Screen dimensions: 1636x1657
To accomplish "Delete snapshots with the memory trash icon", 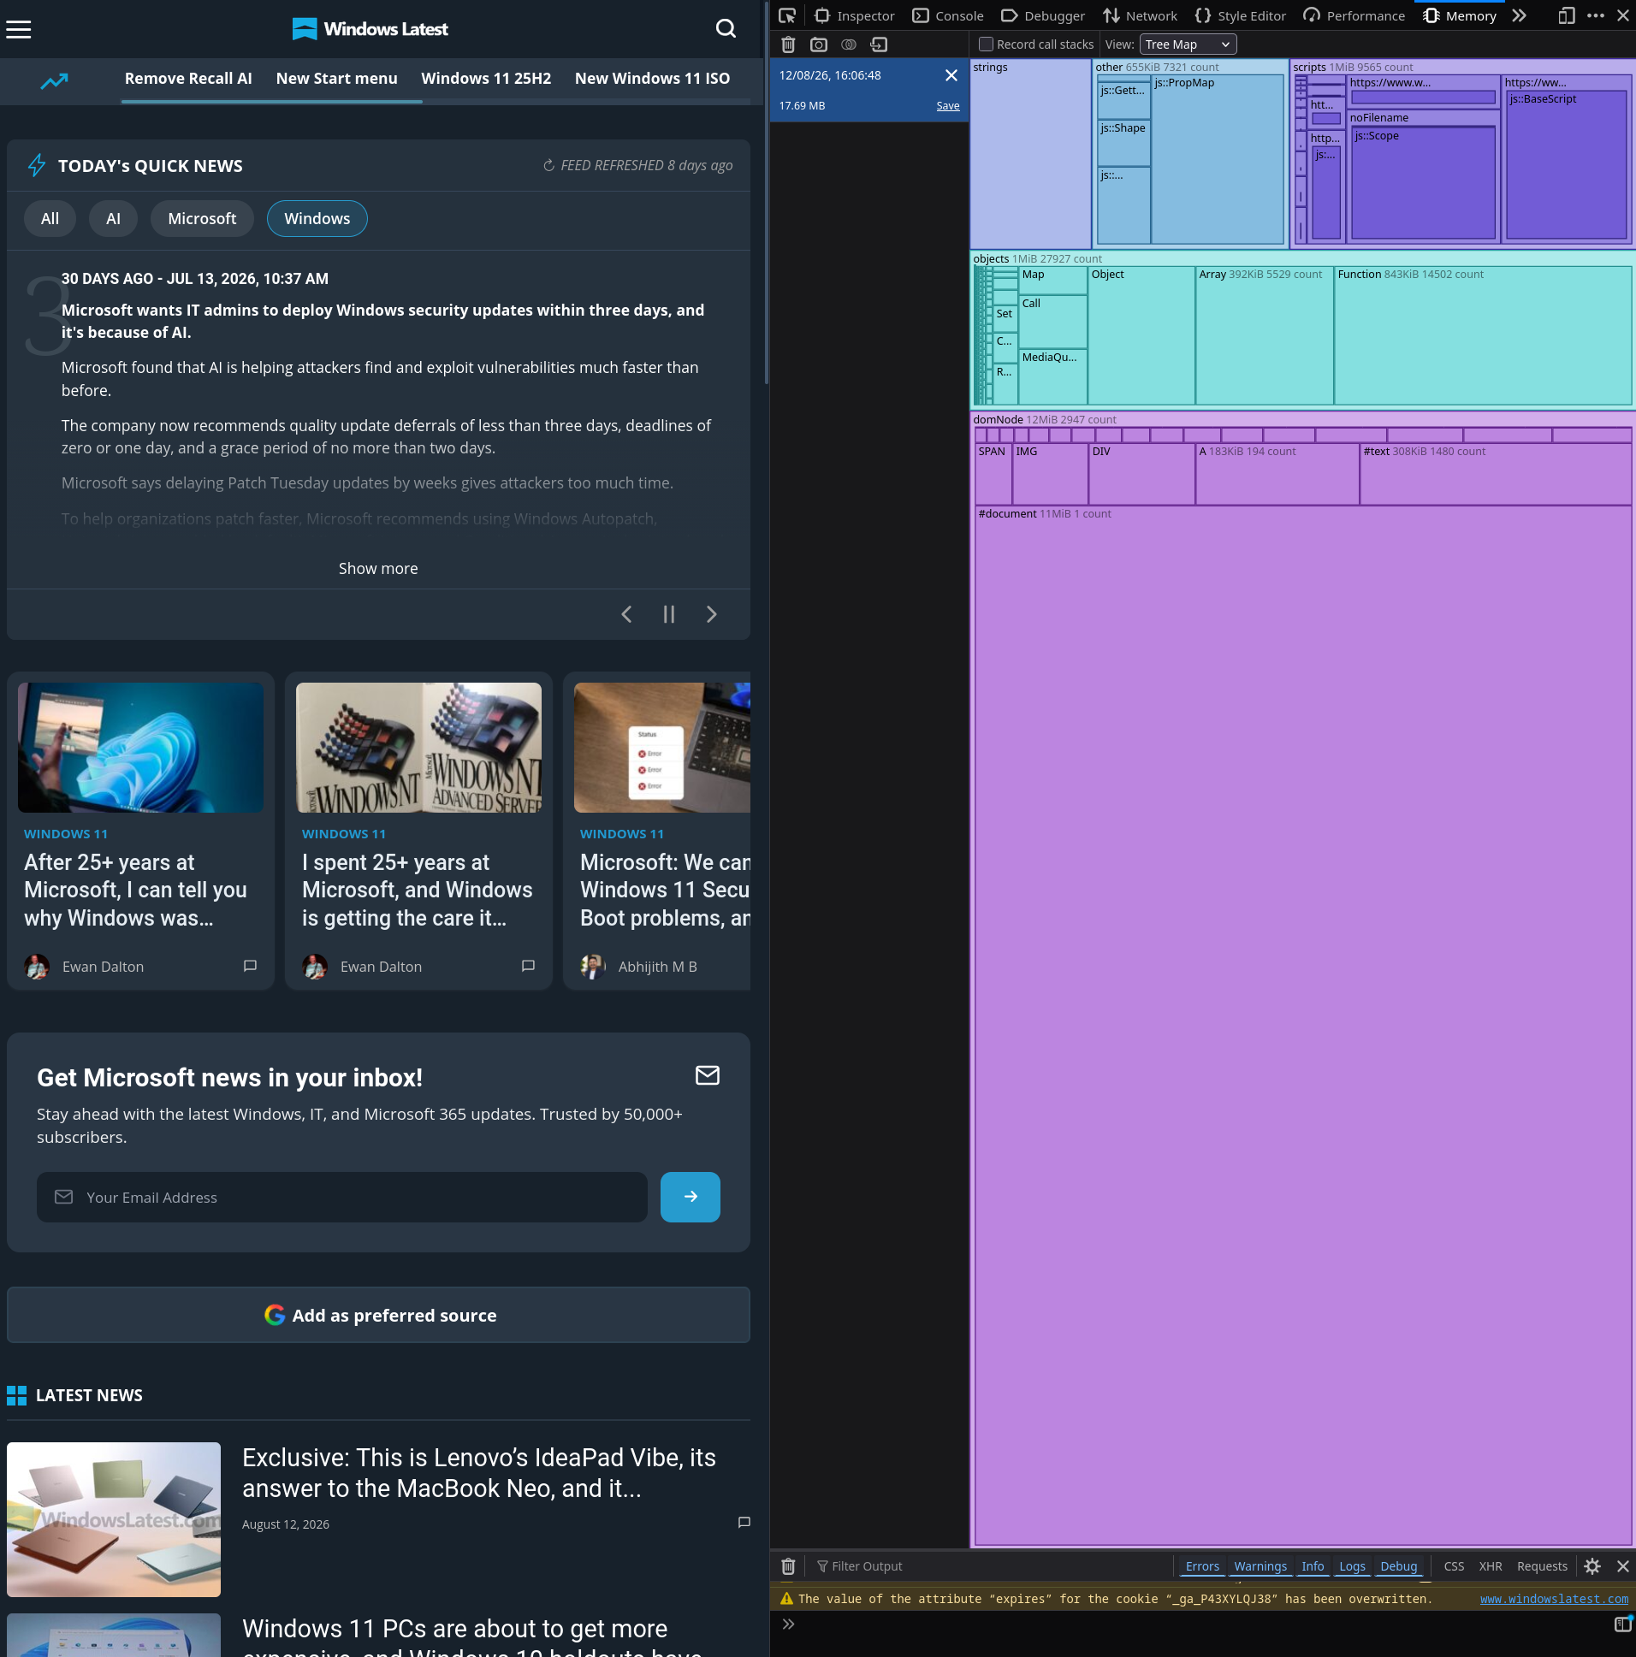I will [x=788, y=44].
